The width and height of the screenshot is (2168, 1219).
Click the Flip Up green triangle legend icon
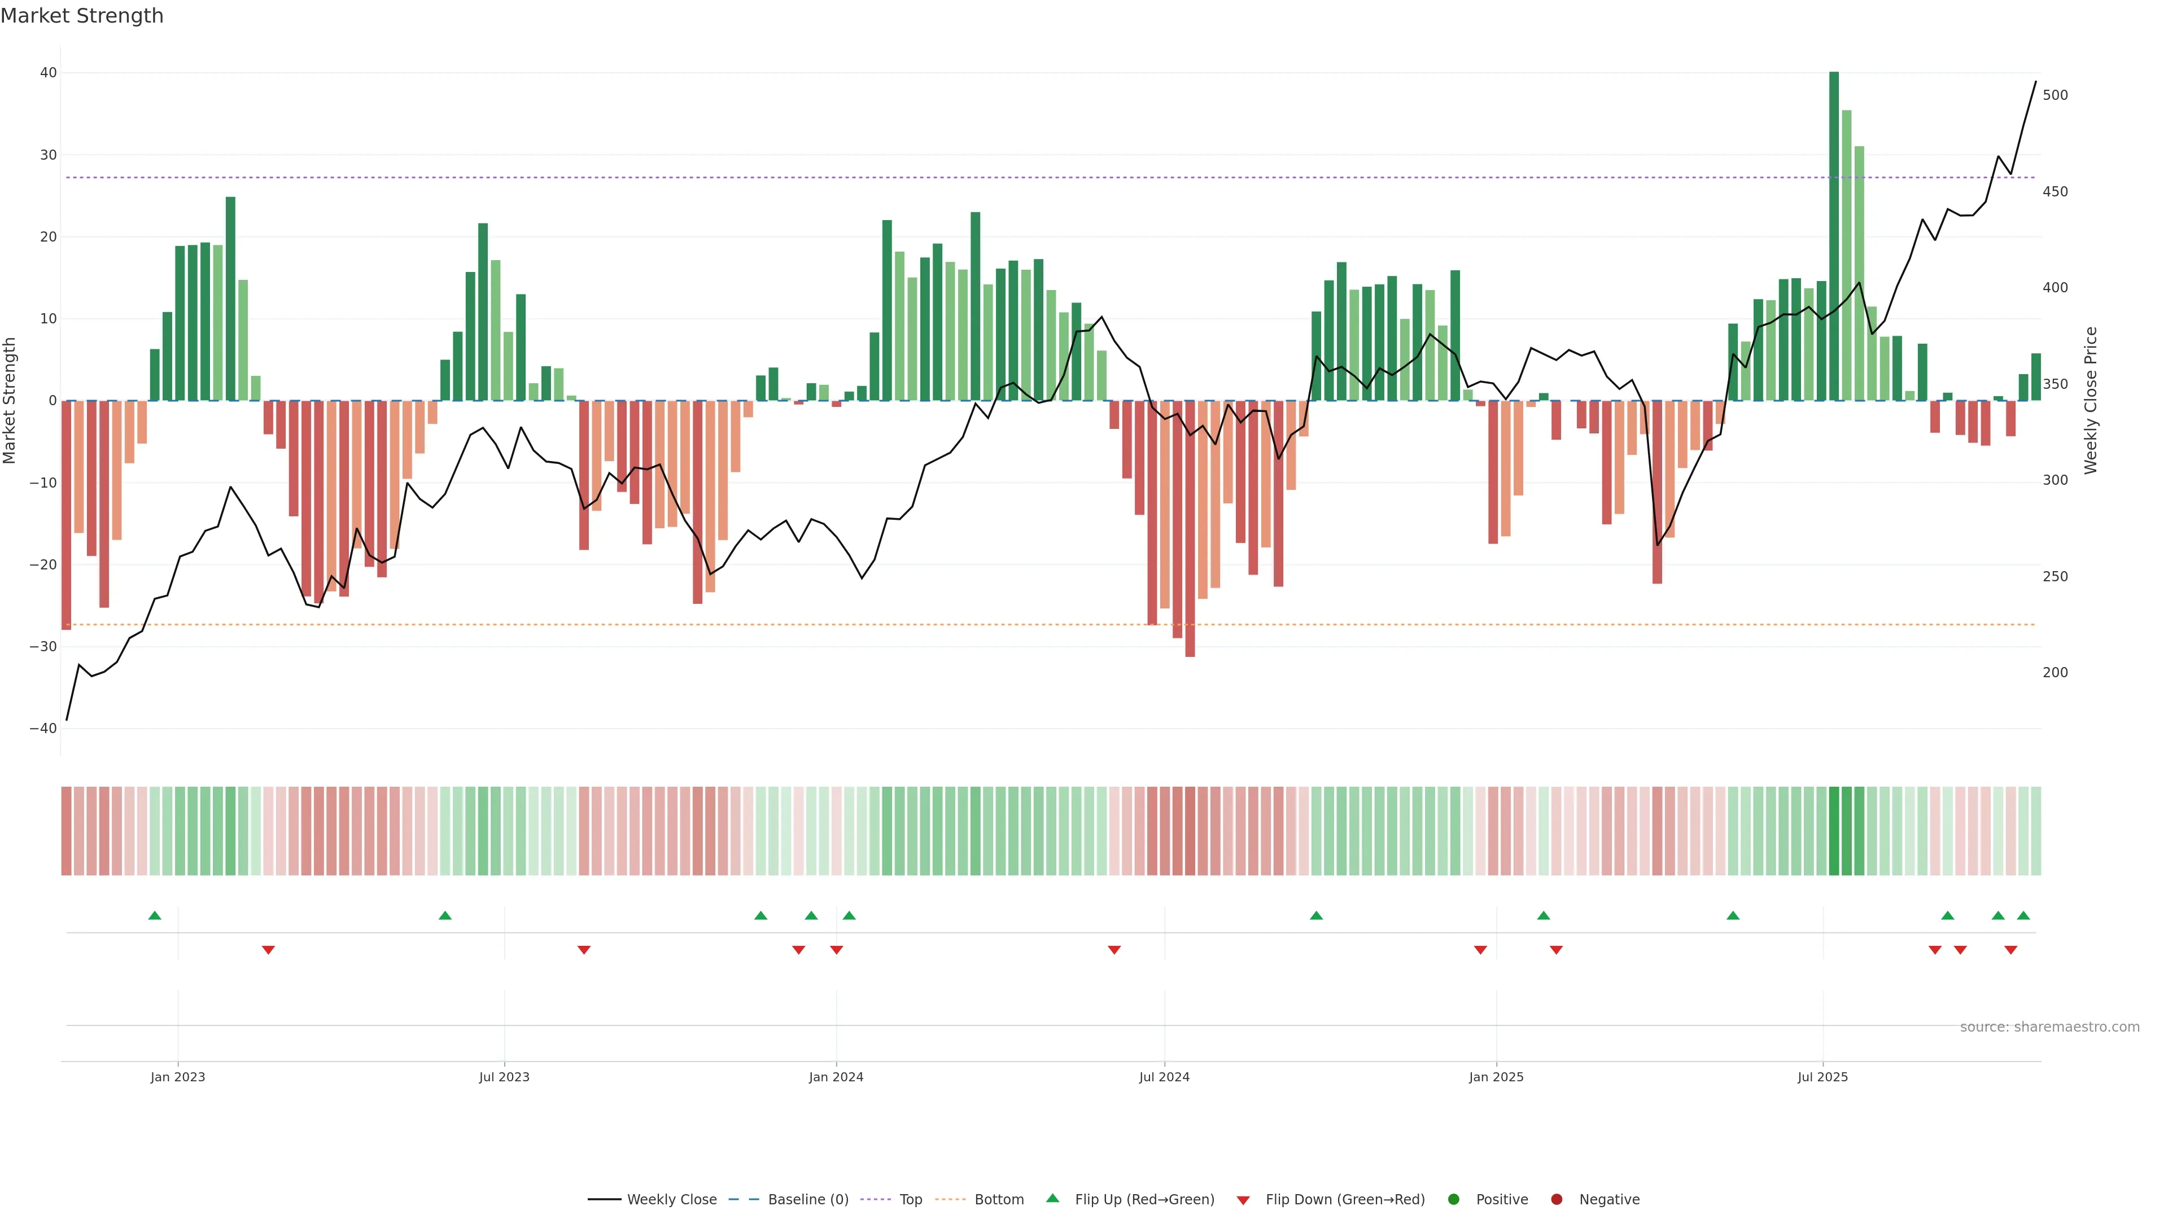[1052, 1199]
